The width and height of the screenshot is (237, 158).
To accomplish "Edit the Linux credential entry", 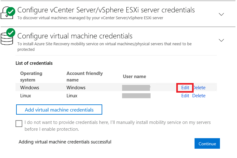I will pyautogui.click(x=185, y=96).
